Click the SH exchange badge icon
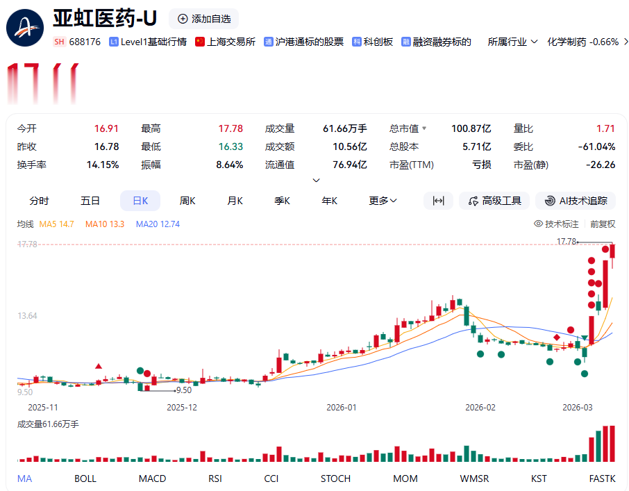 (x=59, y=42)
